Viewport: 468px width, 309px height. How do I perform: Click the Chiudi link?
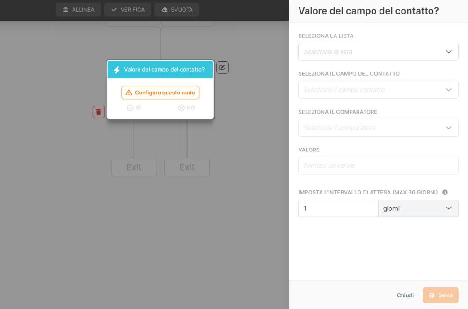pos(405,295)
